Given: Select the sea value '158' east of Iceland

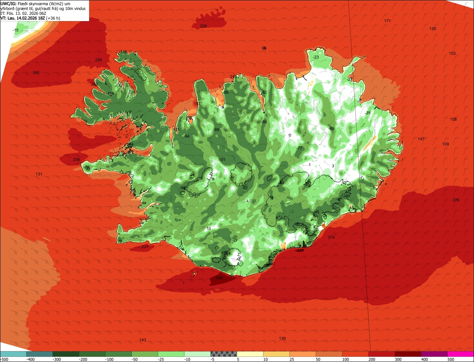Looking at the screenshot, I should coord(453,119).
